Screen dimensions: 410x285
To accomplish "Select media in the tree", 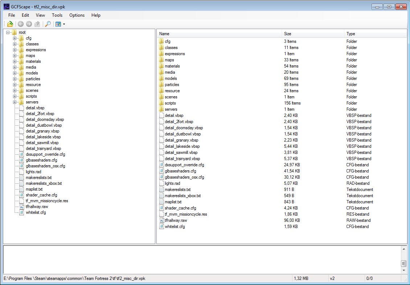I will click(31, 67).
